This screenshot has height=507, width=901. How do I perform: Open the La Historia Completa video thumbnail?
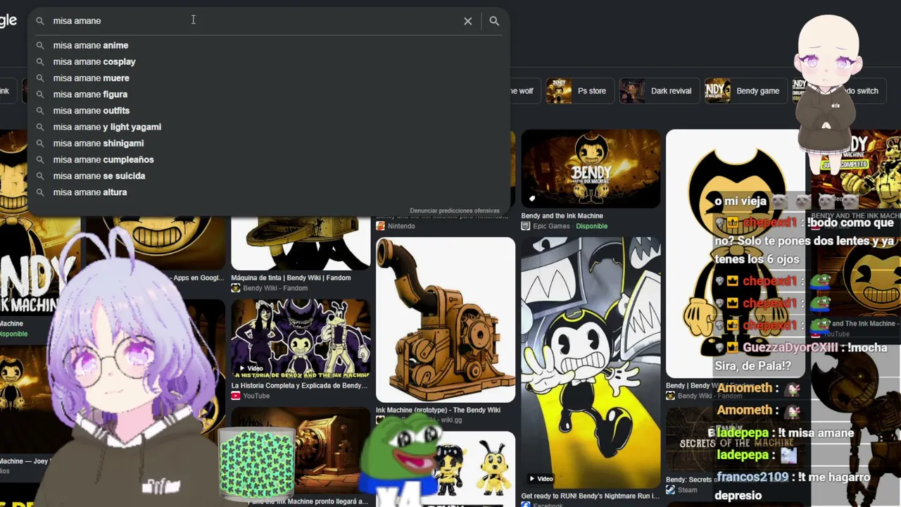pyautogui.click(x=301, y=338)
